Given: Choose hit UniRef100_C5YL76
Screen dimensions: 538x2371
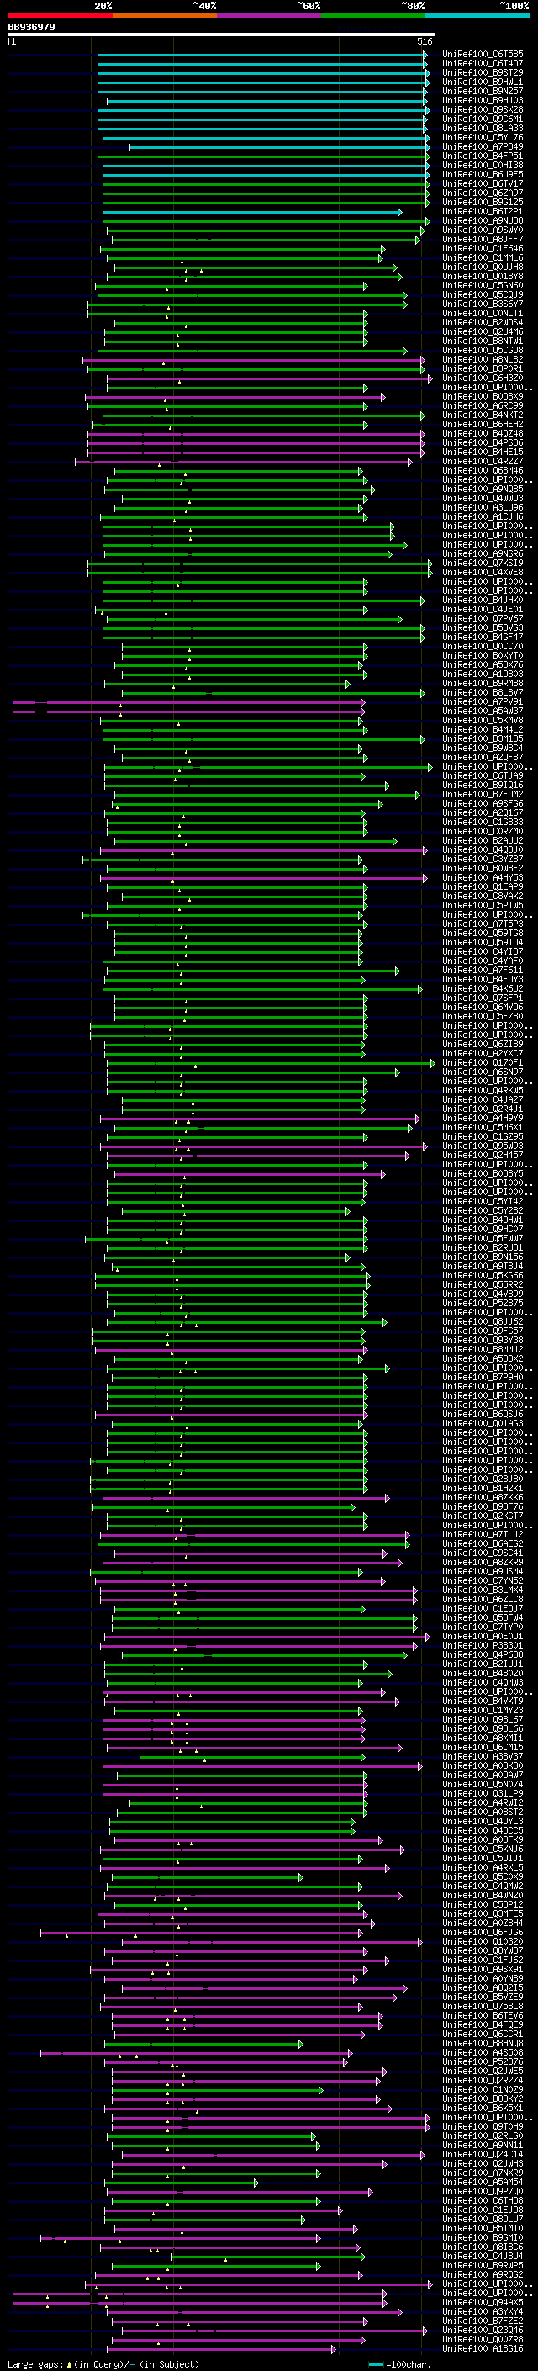Looking at the screenshot, I should [x=483, y=138].
